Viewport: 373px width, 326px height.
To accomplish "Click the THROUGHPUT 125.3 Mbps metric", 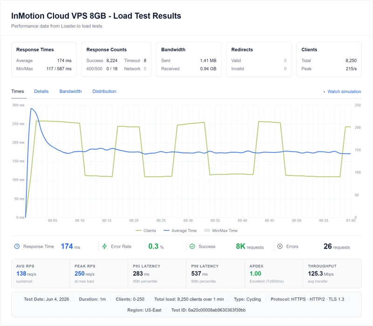I will coord(332,273).
